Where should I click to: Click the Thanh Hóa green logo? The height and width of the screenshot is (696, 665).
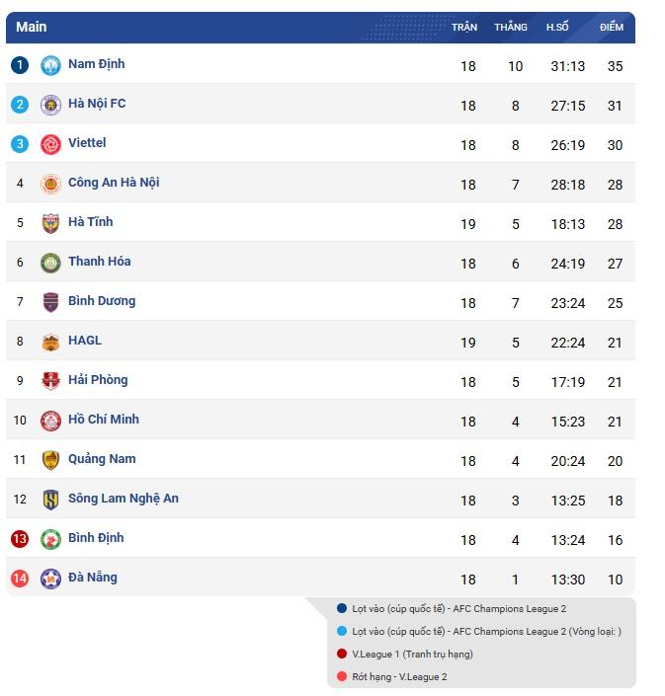tap(50, 263)
